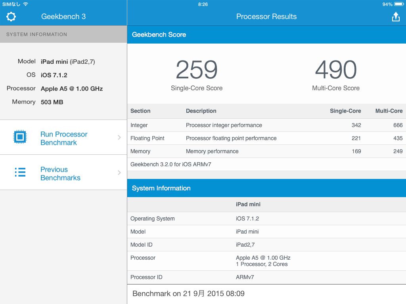Open settings via the gear icon
406x304 pixels.
click(11, 17)
